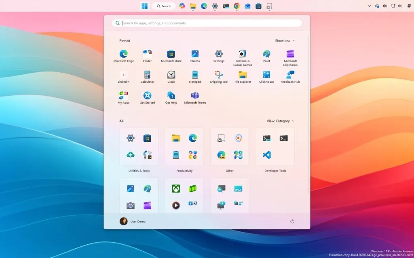The height and width of the screenshot is (258, 414).
Task: Open the Paint app
Action: [266, 56]
